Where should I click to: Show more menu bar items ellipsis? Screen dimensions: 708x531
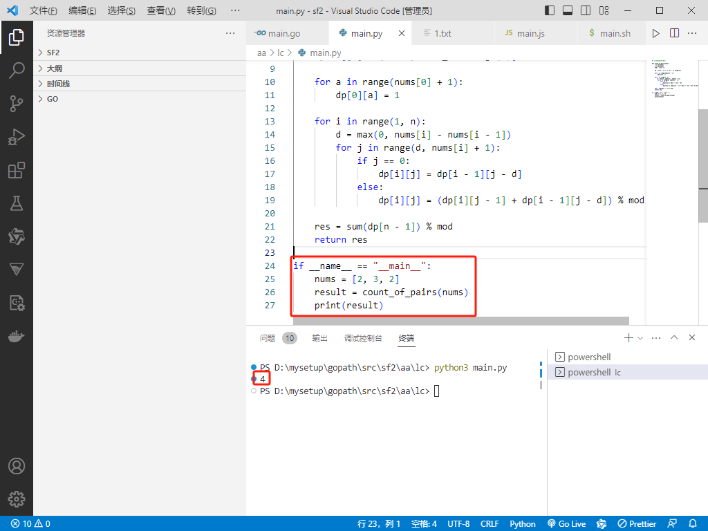(235, 10)
